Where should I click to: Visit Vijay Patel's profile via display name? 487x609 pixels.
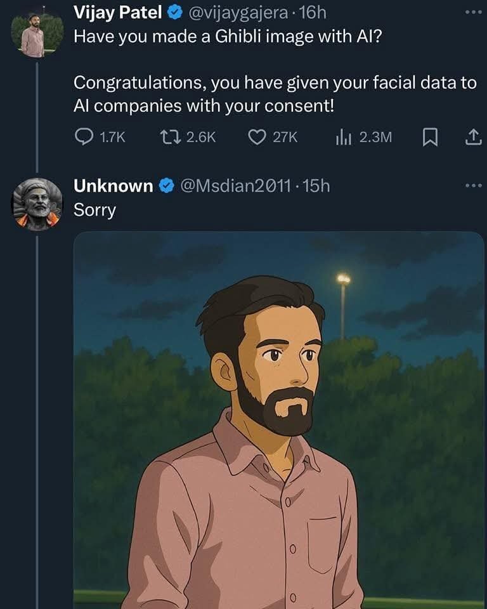(x=118, y=12)
